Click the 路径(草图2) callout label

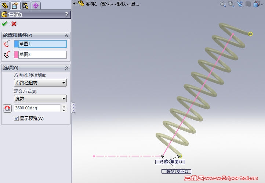(x=176, y=172)
